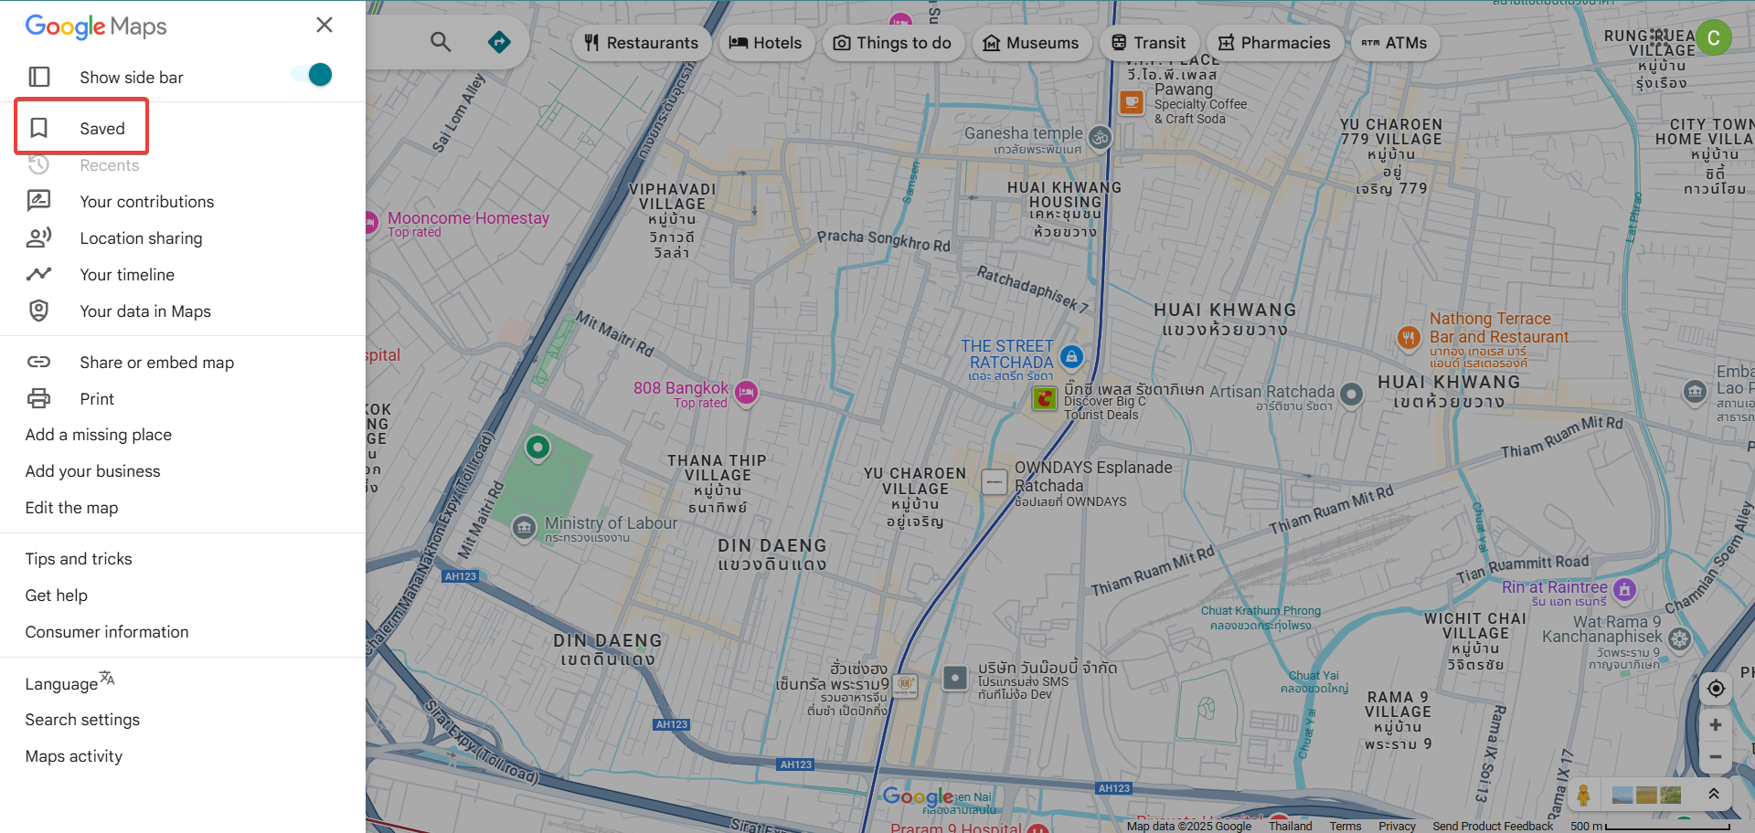Open Your contributions
This screenshot has width=1755, height=833.
(146, 202)
